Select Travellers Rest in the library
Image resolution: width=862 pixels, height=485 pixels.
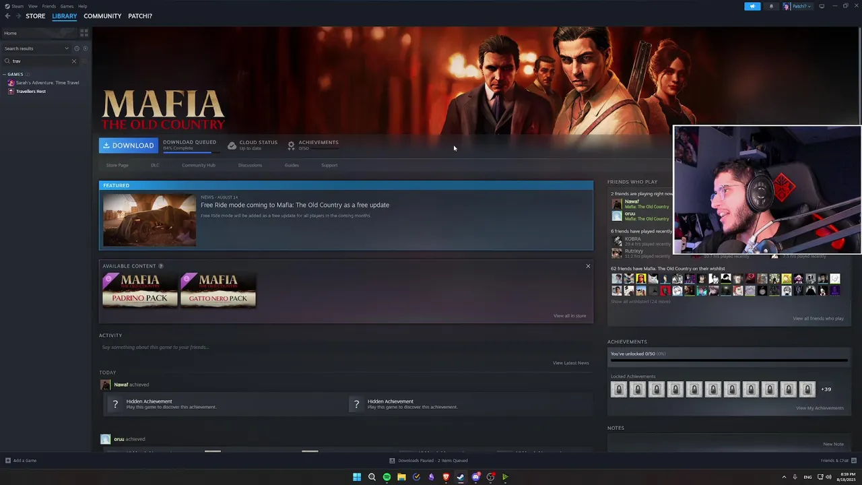click(27, 92)
